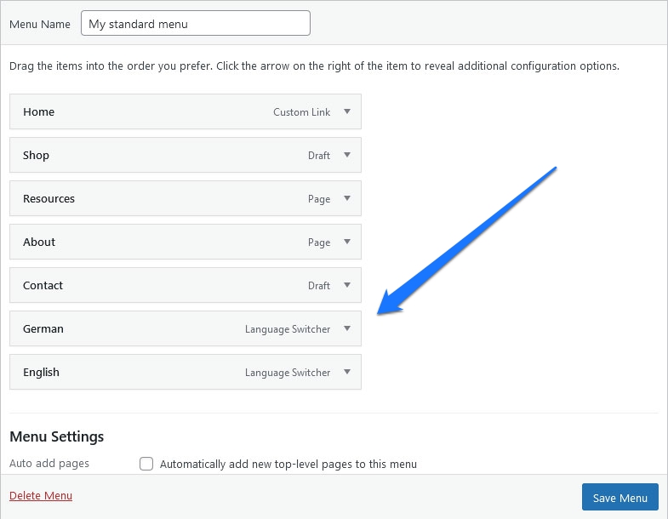The height and width of the screenshot is (519, 668).
Task: Select the English menu item bar
Action: pos(186,372)
